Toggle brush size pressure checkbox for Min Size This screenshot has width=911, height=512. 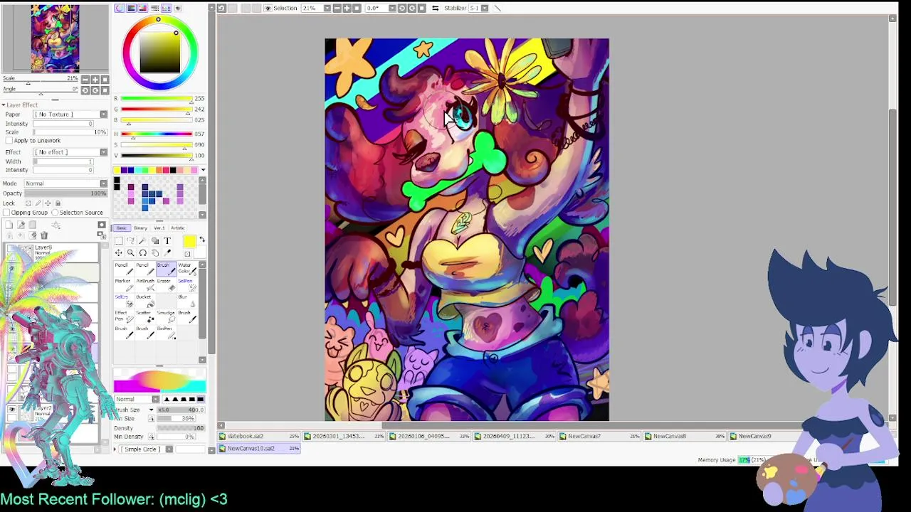point(151,419)
